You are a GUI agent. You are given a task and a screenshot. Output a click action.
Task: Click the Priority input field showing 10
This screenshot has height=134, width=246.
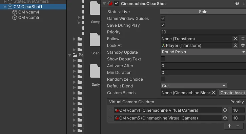click(203, 32)
